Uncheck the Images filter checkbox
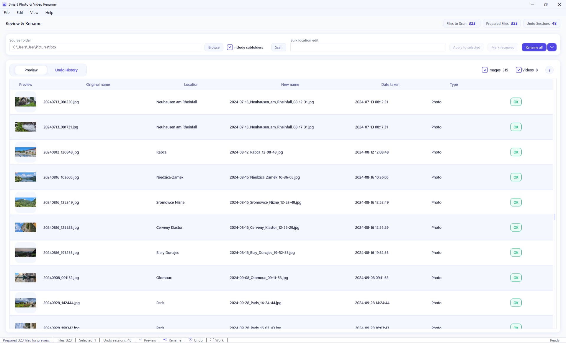This screenshot has width=566, height=343. (485, 70)
